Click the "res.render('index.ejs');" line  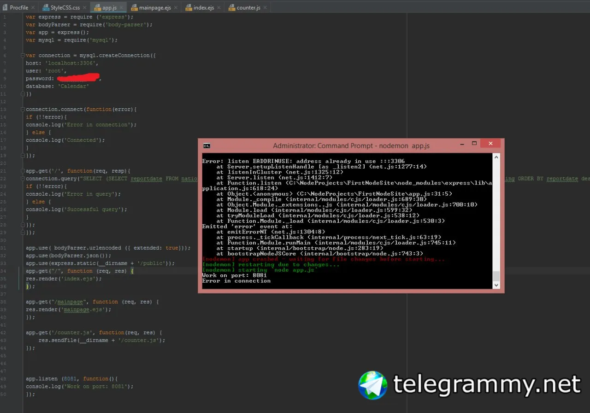click(x=64, y=279)
